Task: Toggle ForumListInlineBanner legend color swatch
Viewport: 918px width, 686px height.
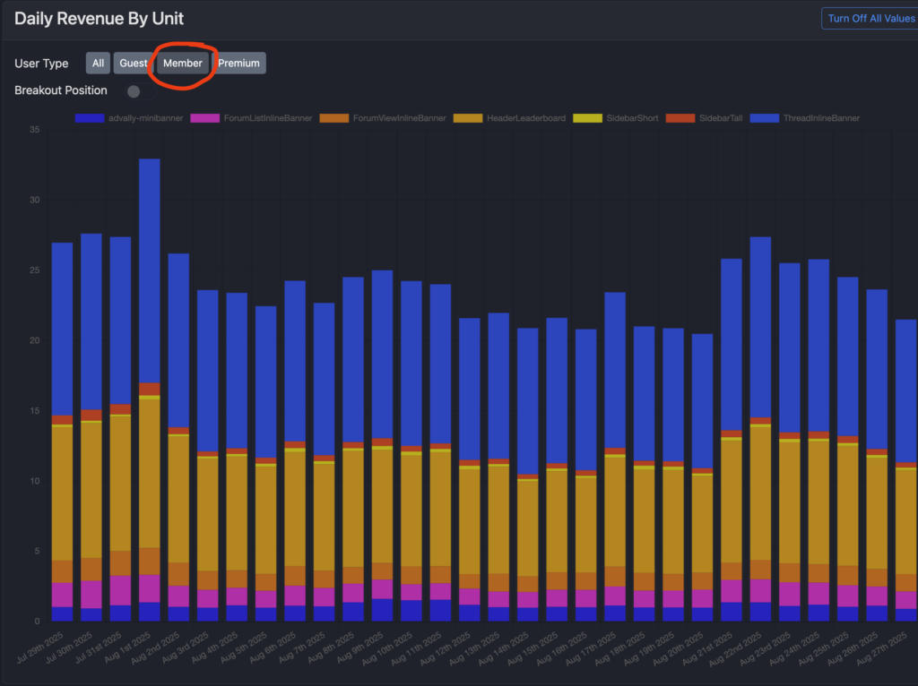Action: coord(205,118)
